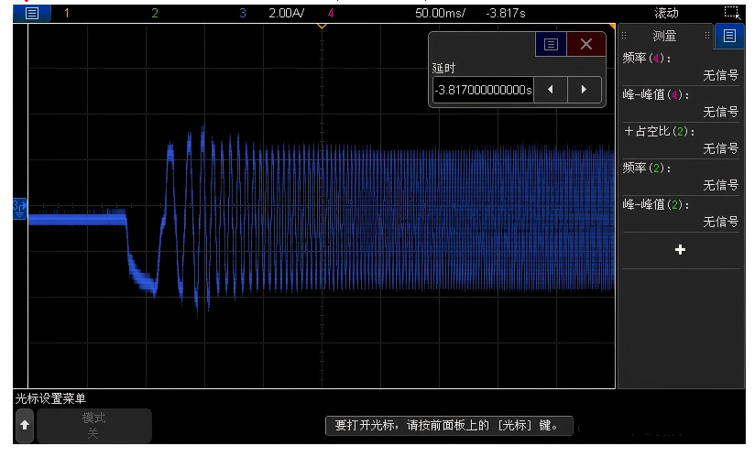Close the 延时 delay popup

coord(586,44)
